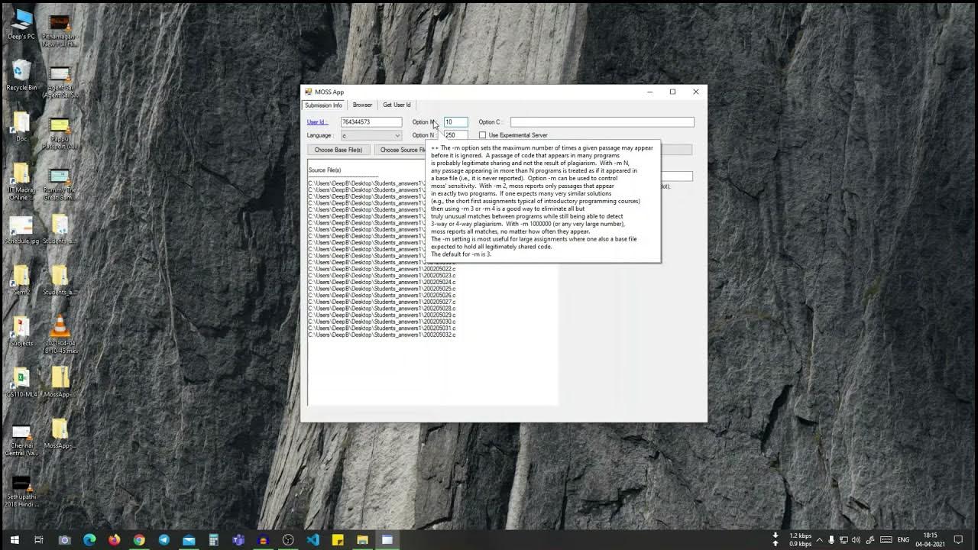The image size is (978, 550).
Task: Open the volume control in tray
Action: [x=855, y=540]
